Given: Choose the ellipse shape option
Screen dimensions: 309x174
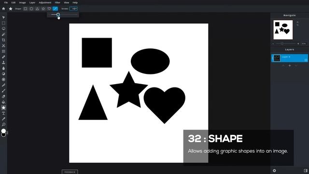Looking at the screenshot, I should (x=31, y=9).
